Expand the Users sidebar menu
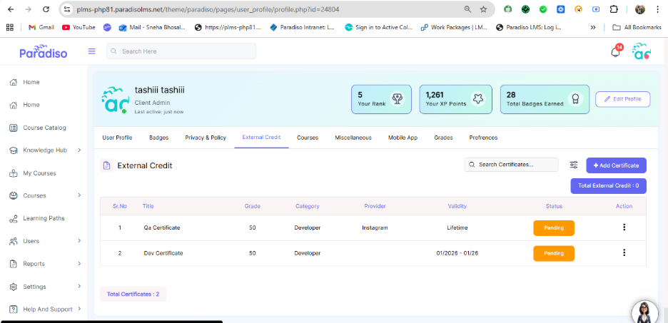Viewport: 668px width, 323px height. (79, 241)
